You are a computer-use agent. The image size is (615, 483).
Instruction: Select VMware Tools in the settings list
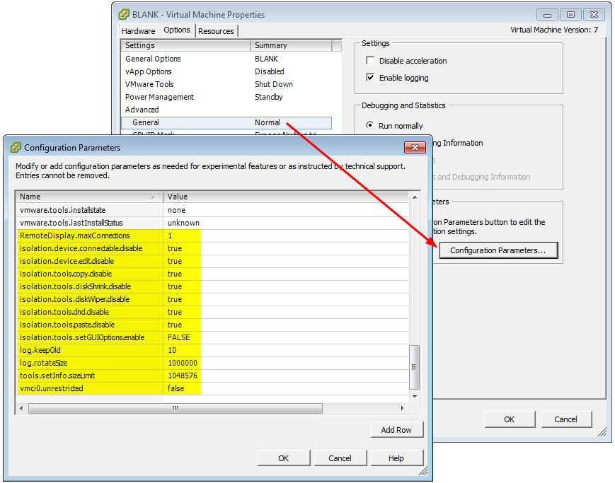pyautogui.click(x=149, y=84)
